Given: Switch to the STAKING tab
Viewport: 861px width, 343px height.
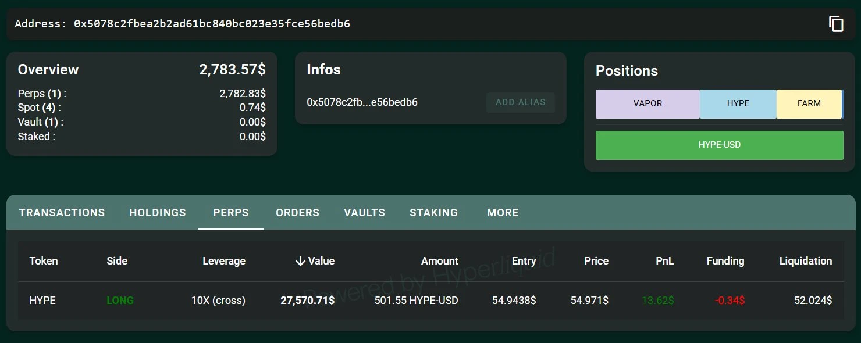Looking at the screenshot, I should (x=433, y=212).
